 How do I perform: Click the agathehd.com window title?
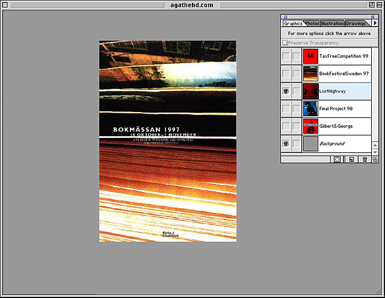tap(192, 5)
